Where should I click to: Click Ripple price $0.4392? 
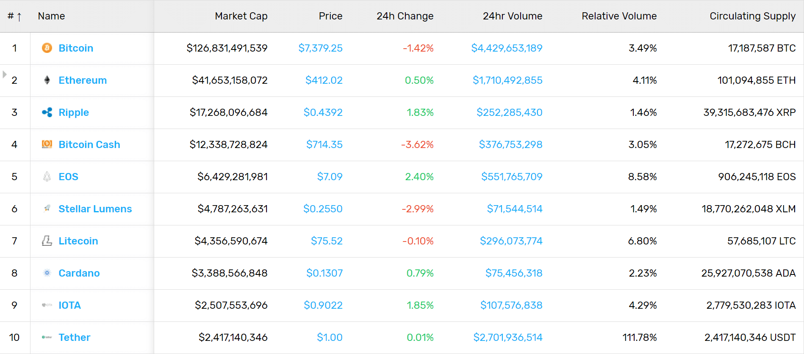tap(323, 113)
